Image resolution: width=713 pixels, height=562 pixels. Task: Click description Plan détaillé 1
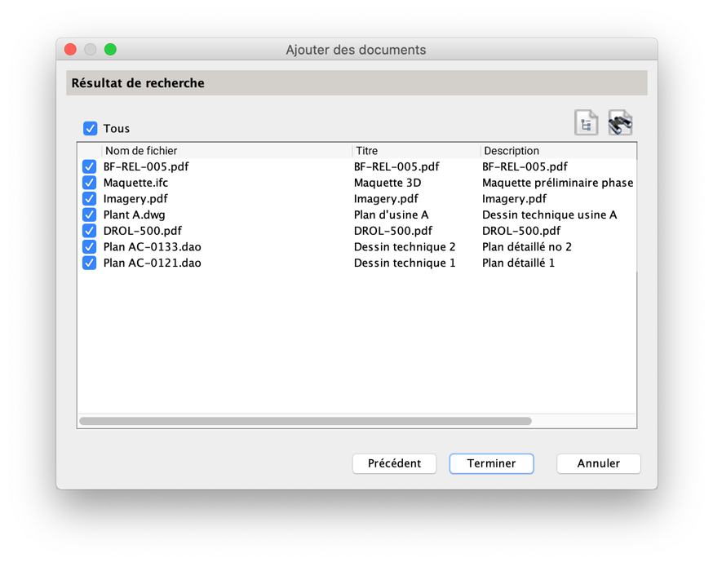click(518, 263)
